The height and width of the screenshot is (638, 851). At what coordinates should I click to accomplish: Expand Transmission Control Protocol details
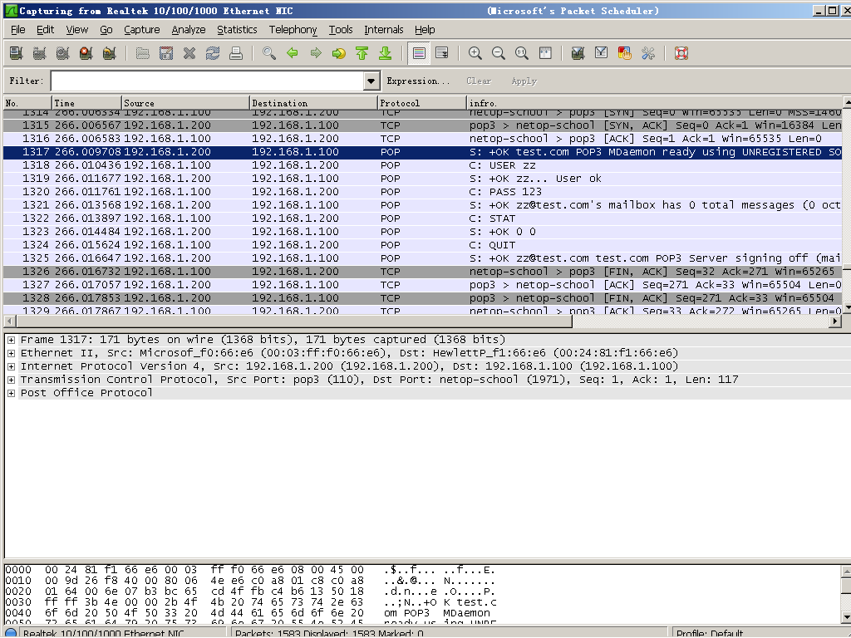click(12, 380)
